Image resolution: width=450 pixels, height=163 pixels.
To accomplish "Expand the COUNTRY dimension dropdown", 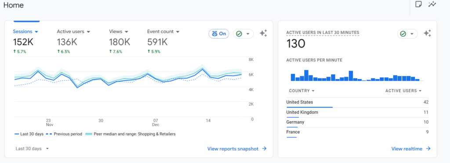I will click(302, 91).
